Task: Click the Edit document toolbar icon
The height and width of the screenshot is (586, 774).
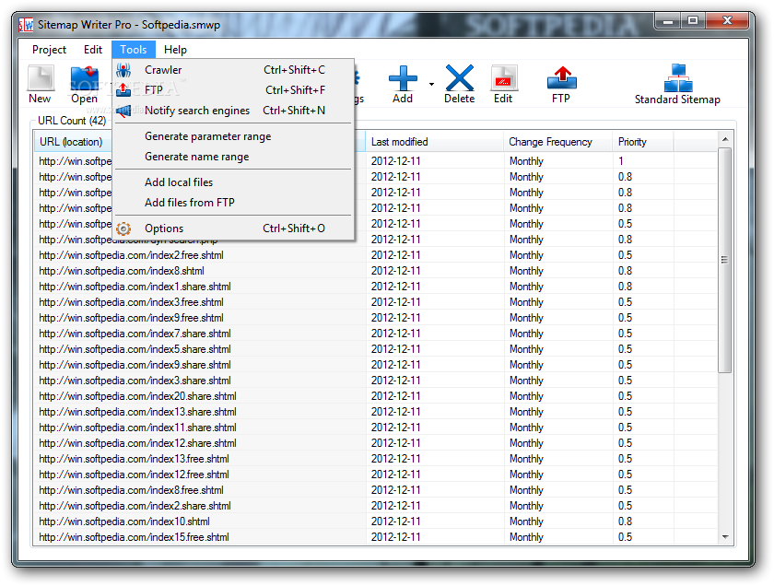Action: click(503, 78)
